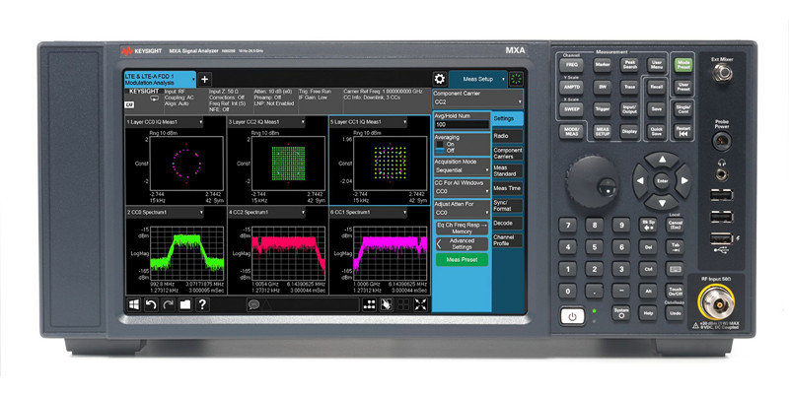The width and height of the screenshot is (789, 396).
Task: Tap the speech bubble message icon
Action: (x=254, y=304)
